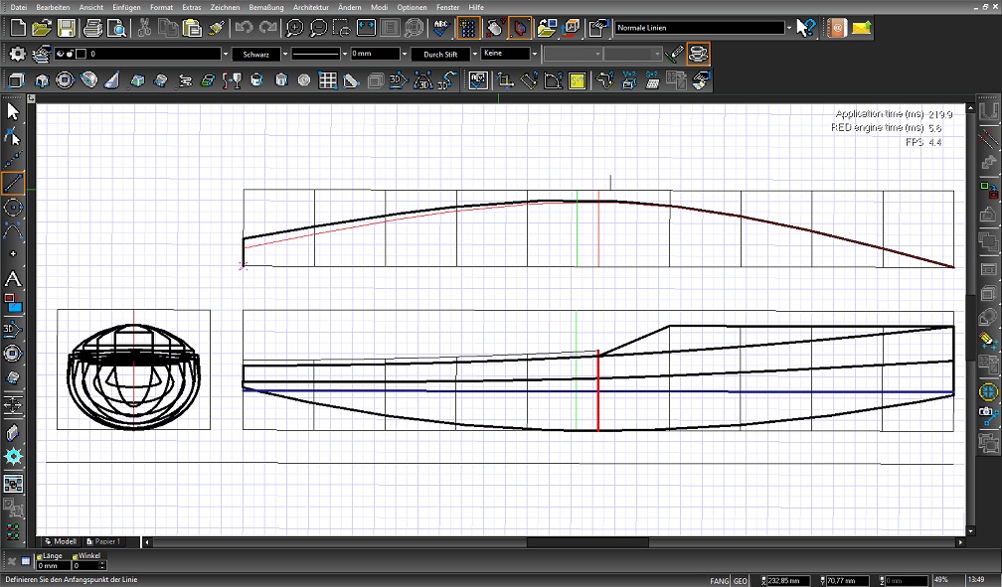1002x587 pixels.
Task: Toggle FANG snap mode in status bar
Action: (719, 580)
